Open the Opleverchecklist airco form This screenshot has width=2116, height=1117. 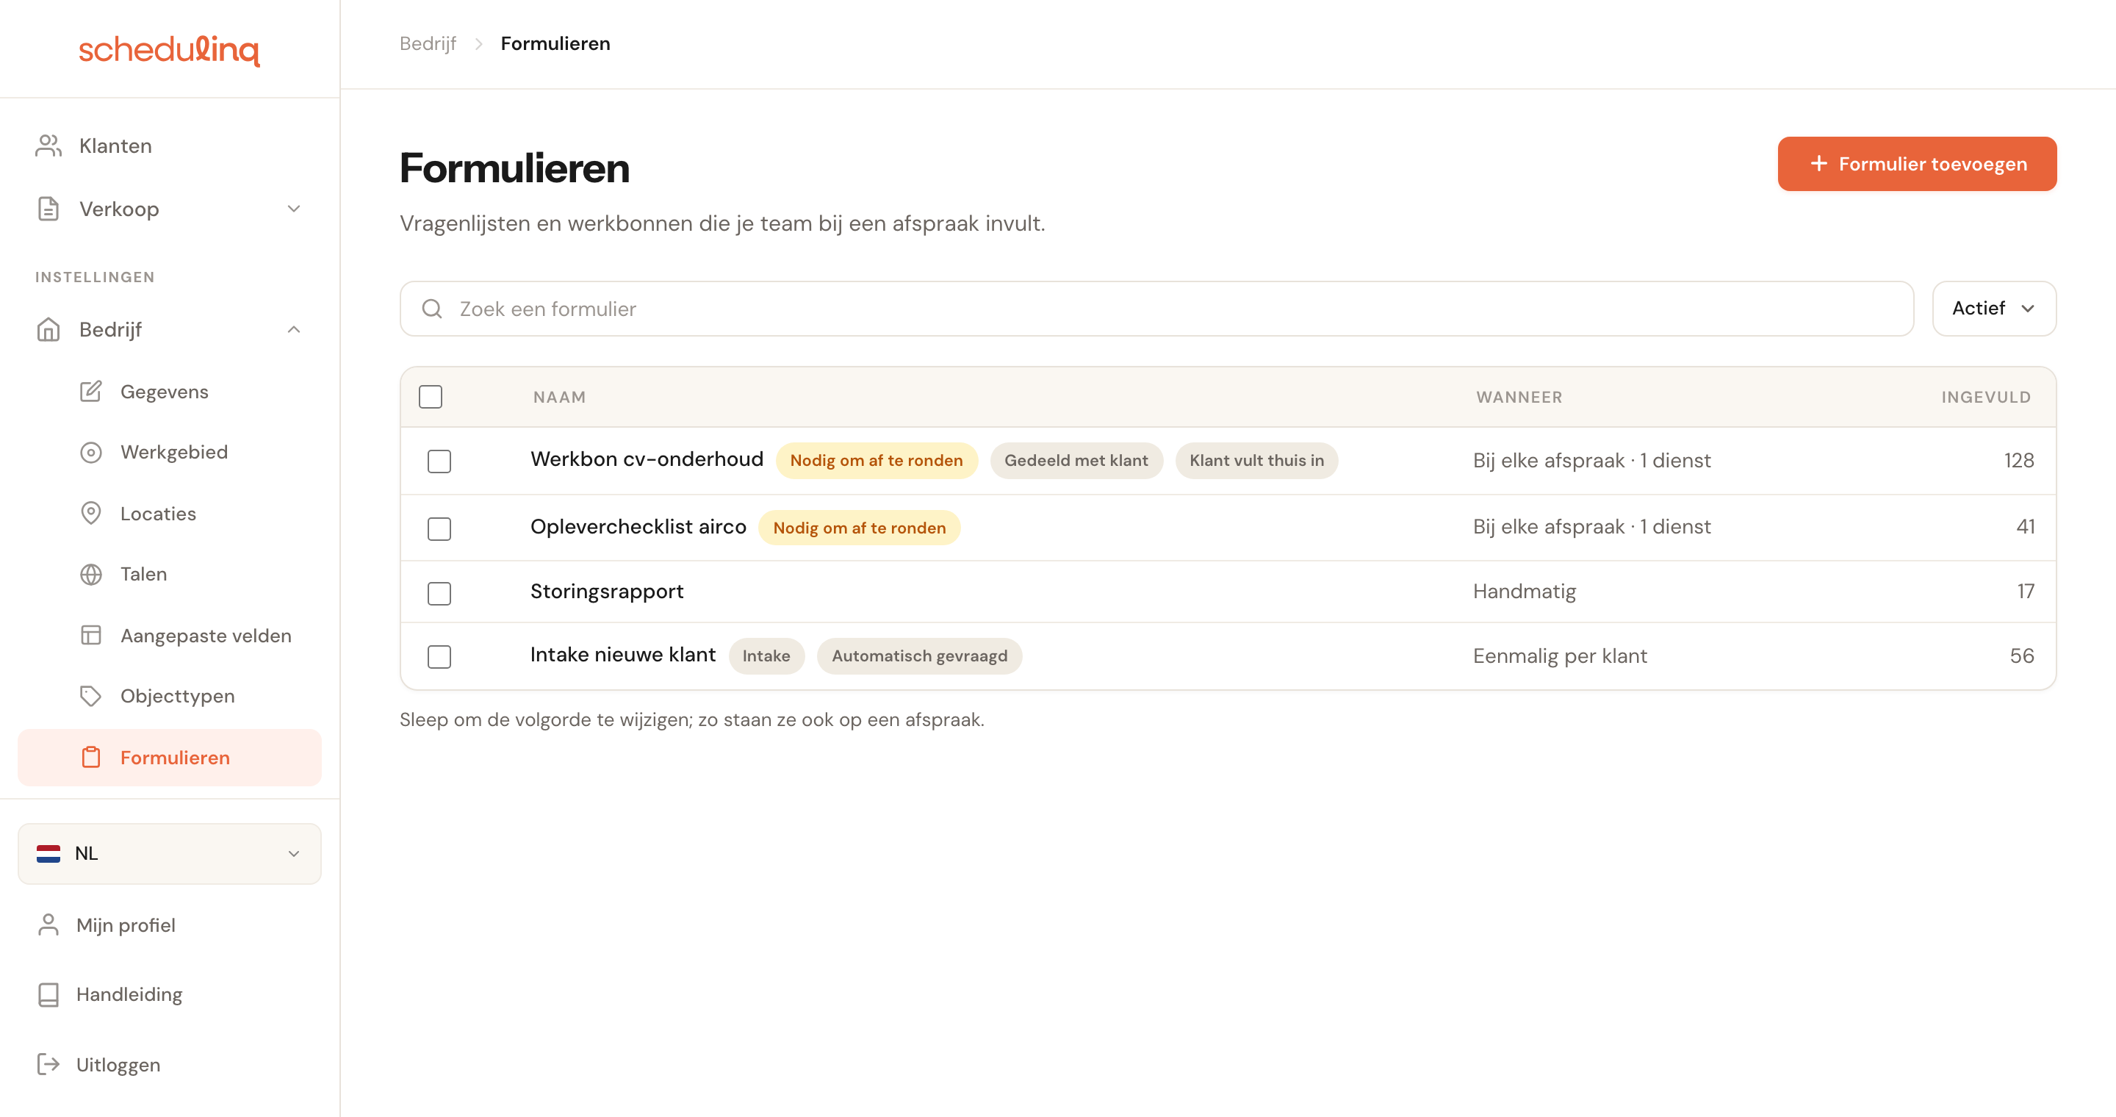click(x=638, y=526)
